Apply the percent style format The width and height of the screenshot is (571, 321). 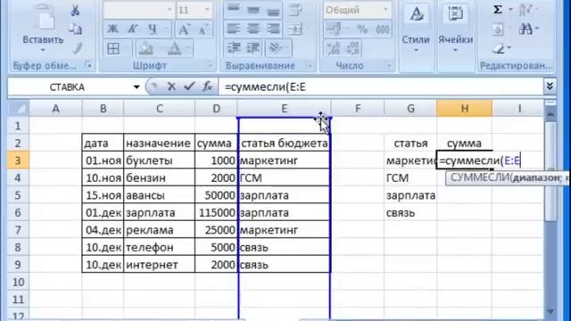(362, 29)
